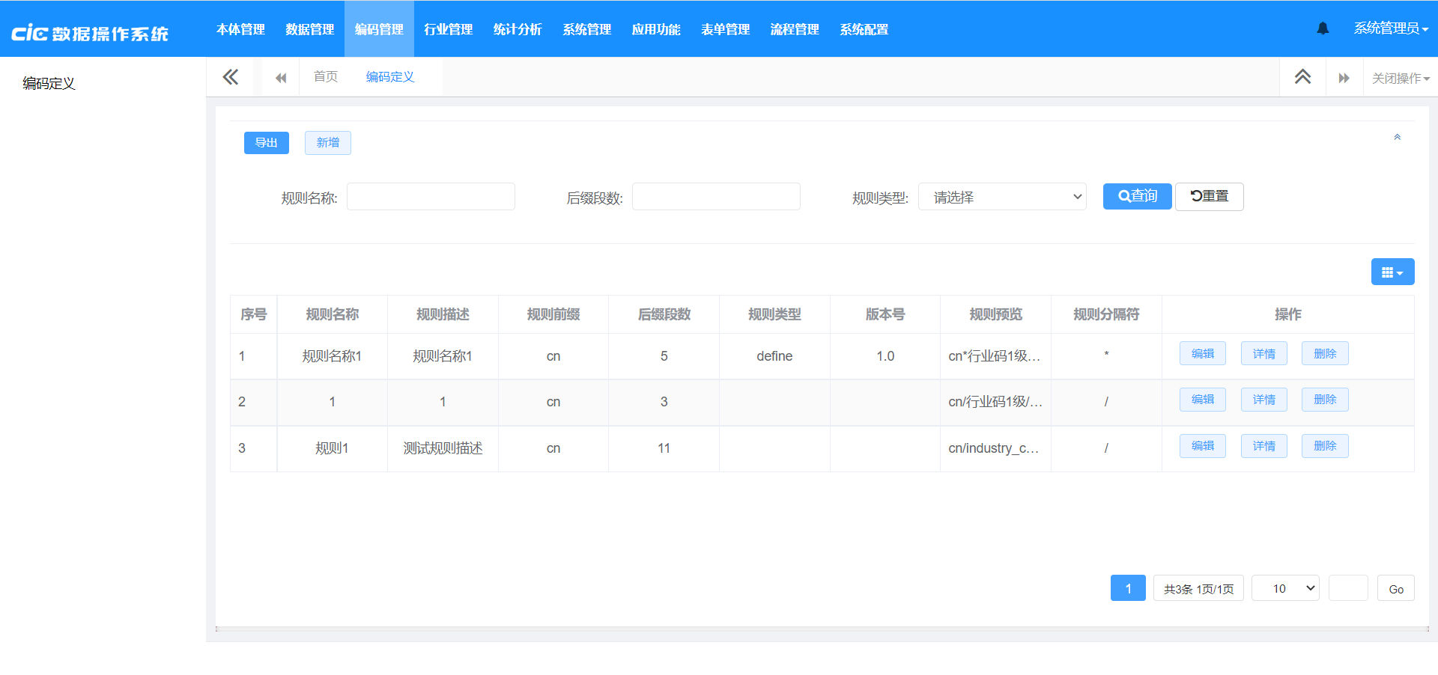Expand the 系统管理员 user menu
This screenshot has height=675, width=1438.
pyautogui.click(x=1390, y=28)
